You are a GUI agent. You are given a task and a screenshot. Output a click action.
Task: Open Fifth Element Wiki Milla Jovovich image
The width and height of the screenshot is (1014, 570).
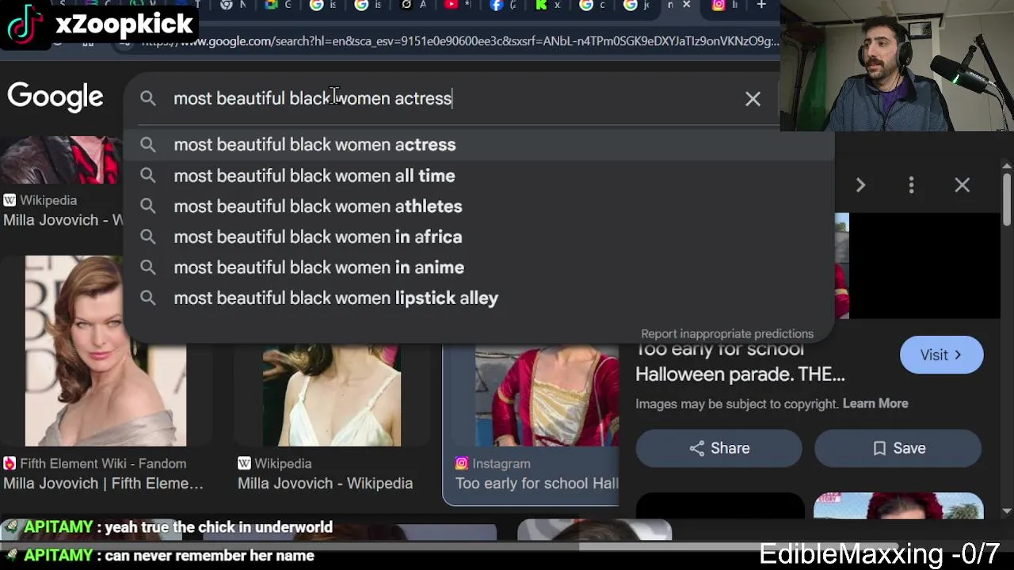[x=105, y=351]
